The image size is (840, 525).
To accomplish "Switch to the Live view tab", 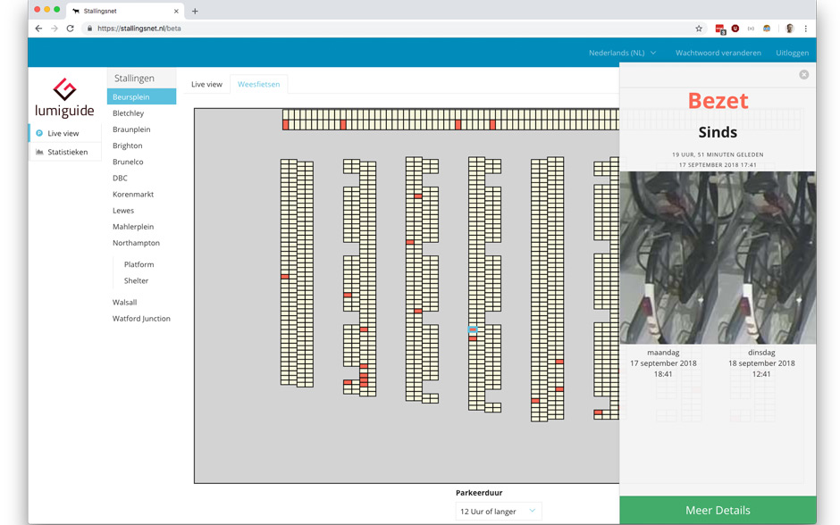I will (206, 85).
